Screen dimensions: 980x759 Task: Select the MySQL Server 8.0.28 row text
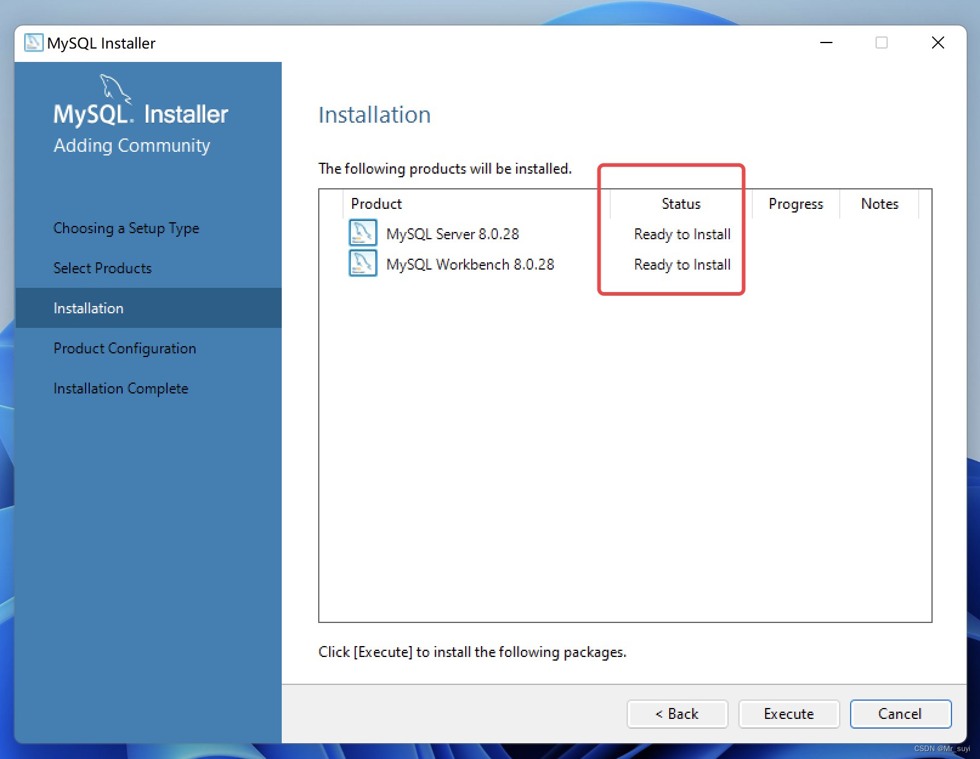pyautogui.click(x=452, y=234)
